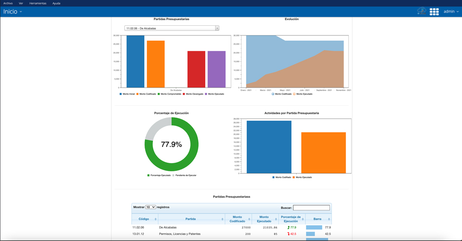
Task: Open the Inicio navigation menu
Action: pyautogui.click(x=12, y=12)
